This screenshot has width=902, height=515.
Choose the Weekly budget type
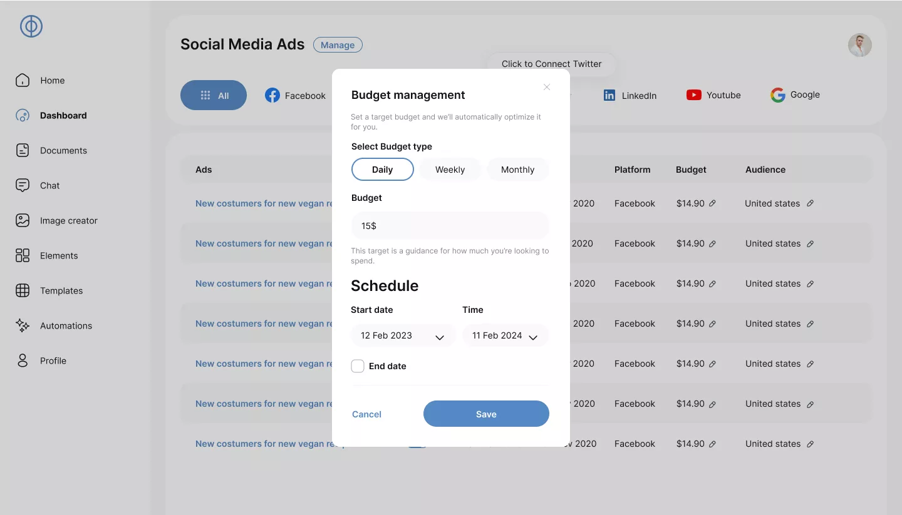tap(450, 170)
